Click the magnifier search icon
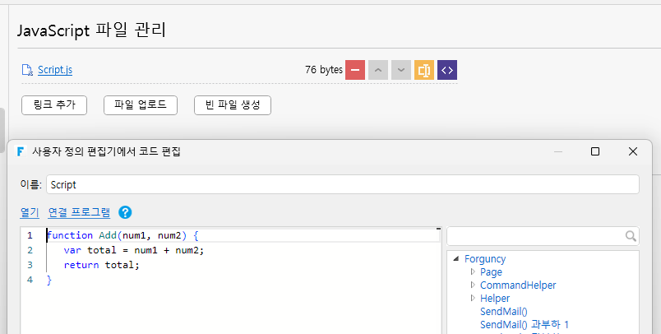Screen dimensions: 661x334 [x=631, y=236]
